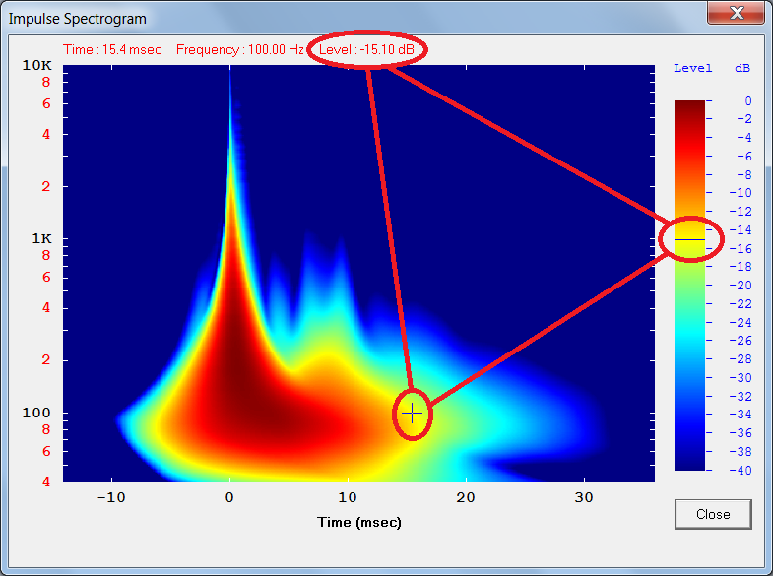Click the '30' time axis label
773x576 pixels.
click(x=584, y=497)
